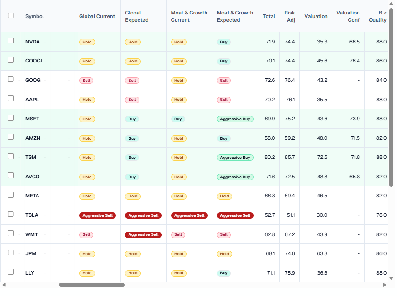Click the Total column header
The height and width of the screenshot is (296, 397).
[x=269, y=16]
